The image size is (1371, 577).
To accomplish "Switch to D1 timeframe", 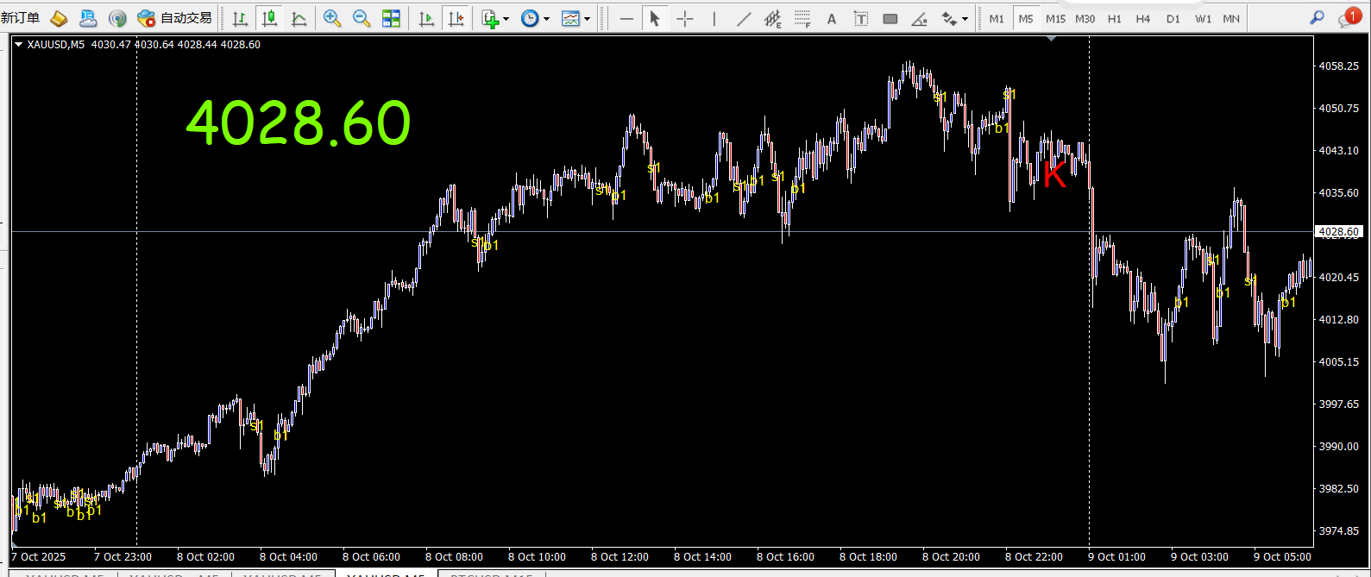I will point(1173,18).
